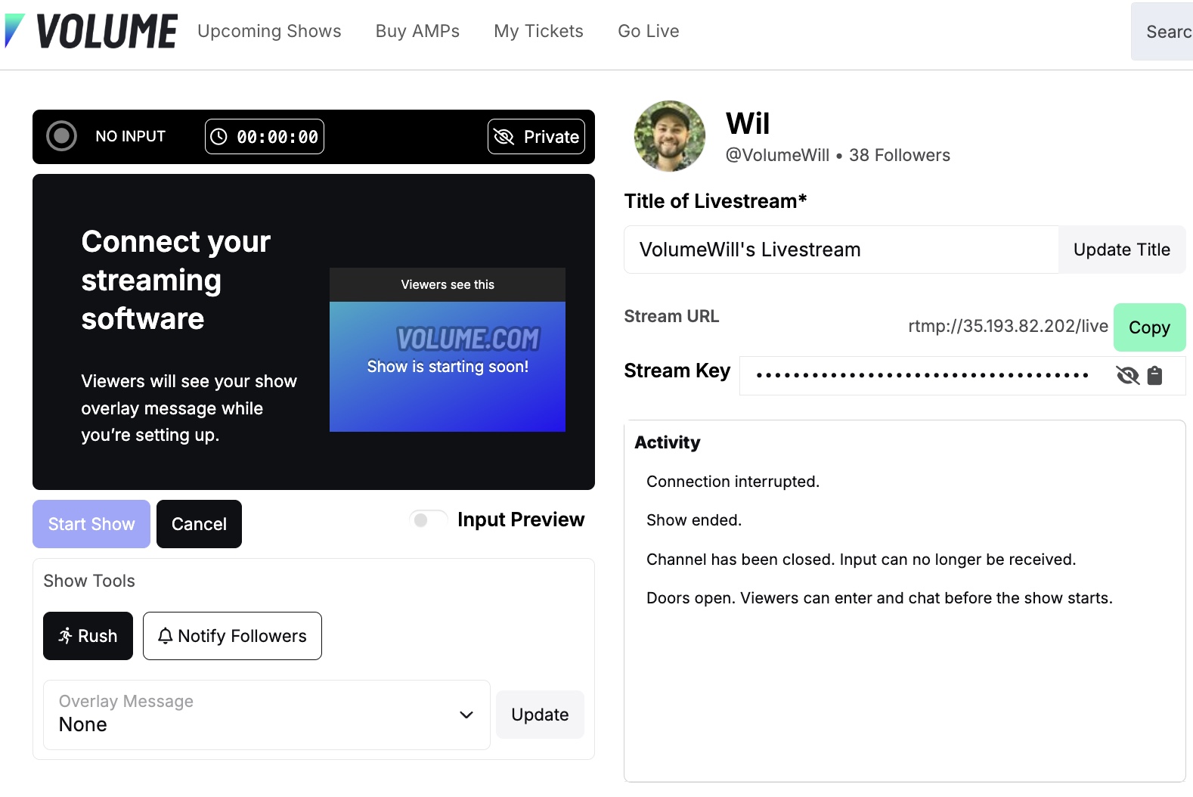
Task: Click the record status circle icon
Action: pos(61,136)
